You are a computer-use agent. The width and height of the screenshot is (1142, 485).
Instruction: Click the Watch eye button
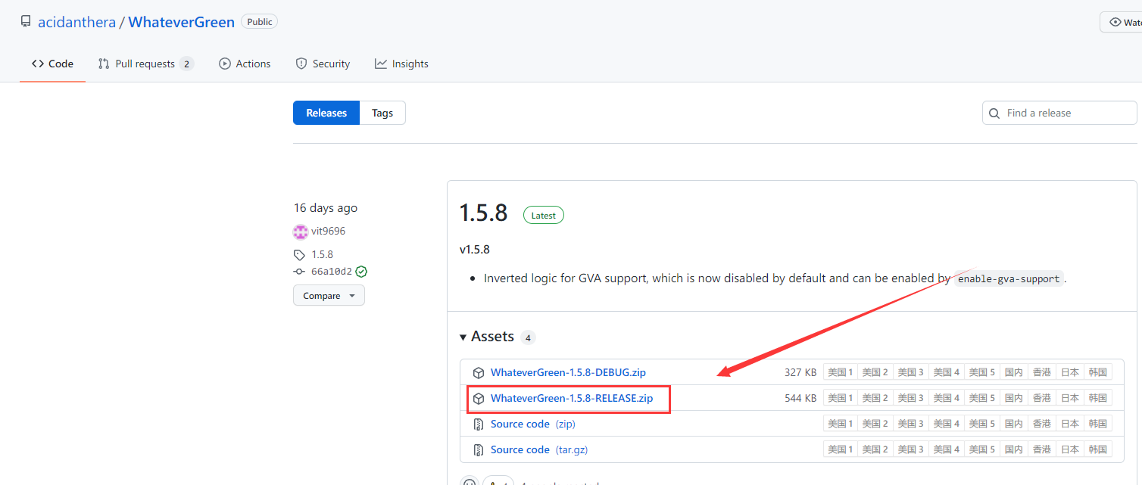pos(1121,22)
